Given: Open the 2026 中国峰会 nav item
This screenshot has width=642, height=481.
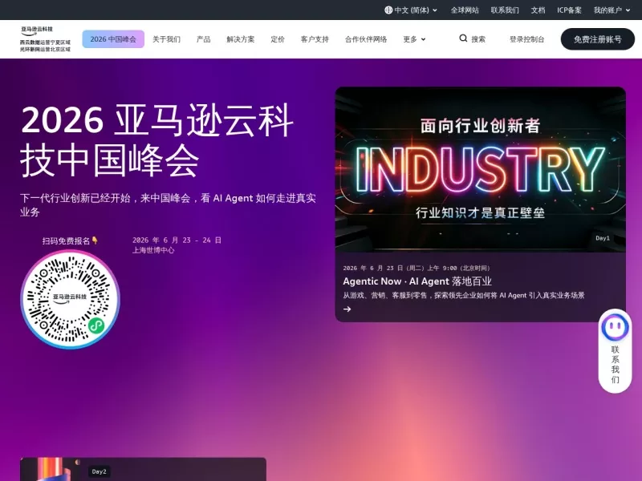Looking at the screenshot, I should click(x=113, y=39).
